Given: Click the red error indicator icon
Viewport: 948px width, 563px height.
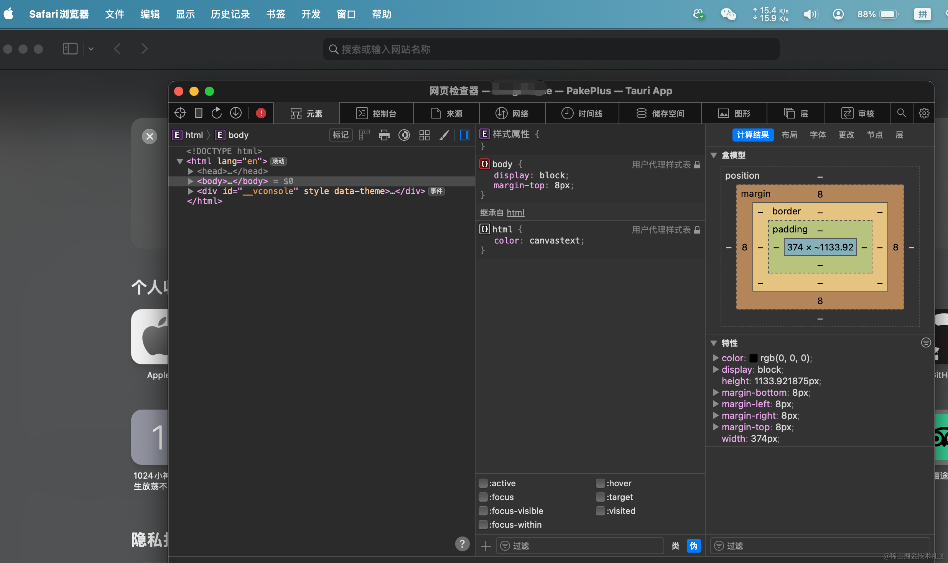Looking at the screenshot, I should click(261, 113).
